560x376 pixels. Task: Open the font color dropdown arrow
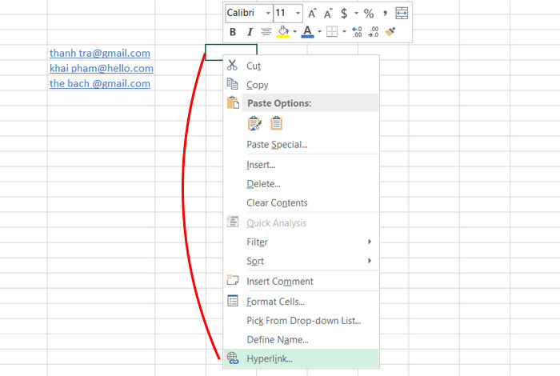[x=320, y=32]
